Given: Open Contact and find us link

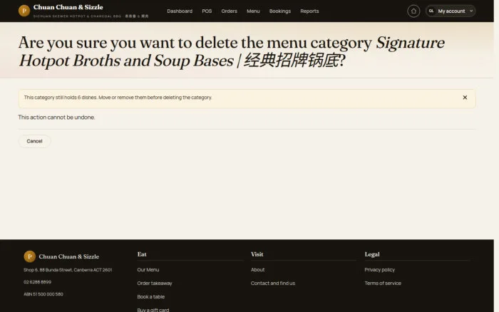Looking at the screenshot, I should (x=273, y=283).
